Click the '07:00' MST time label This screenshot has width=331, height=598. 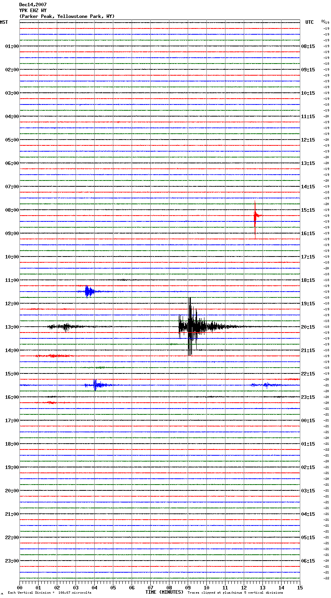click(12, 187)
